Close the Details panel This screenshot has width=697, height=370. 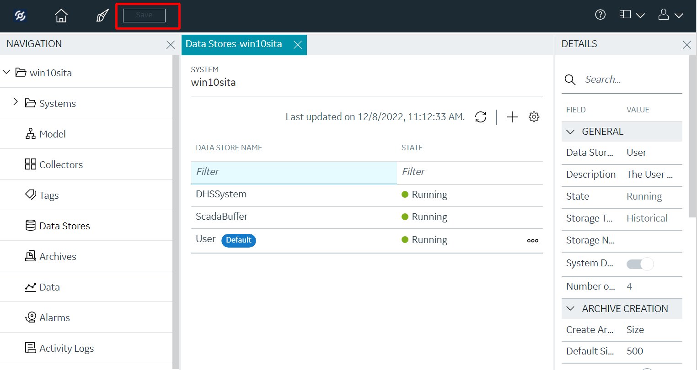pos(686,45)
